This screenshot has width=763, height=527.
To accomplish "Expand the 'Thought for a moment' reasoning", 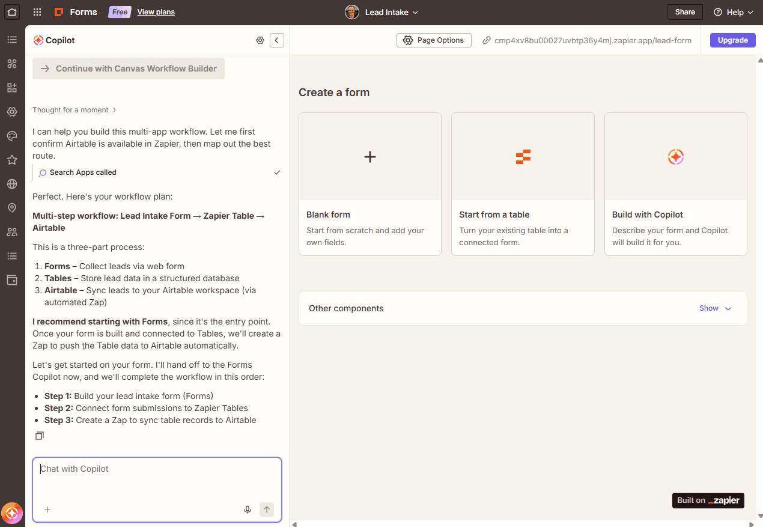I will [x=74, y=110].
